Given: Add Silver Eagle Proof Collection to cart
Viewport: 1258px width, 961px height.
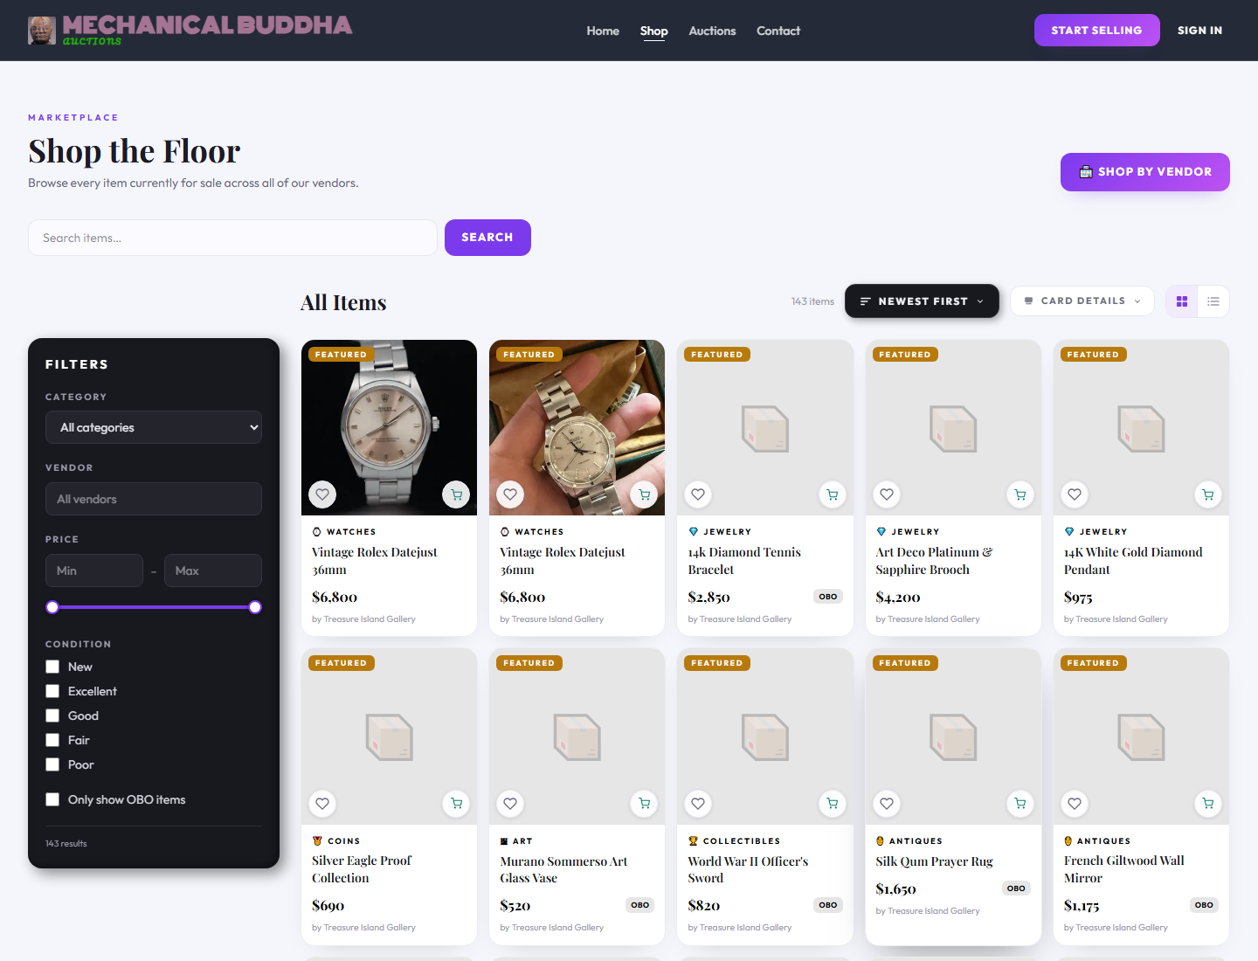Looking at the screenshot, I should pyautogui.click(x=456, y=804).
